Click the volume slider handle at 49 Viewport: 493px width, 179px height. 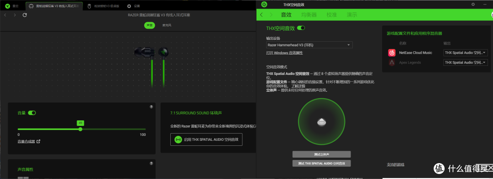pos(80,129)
